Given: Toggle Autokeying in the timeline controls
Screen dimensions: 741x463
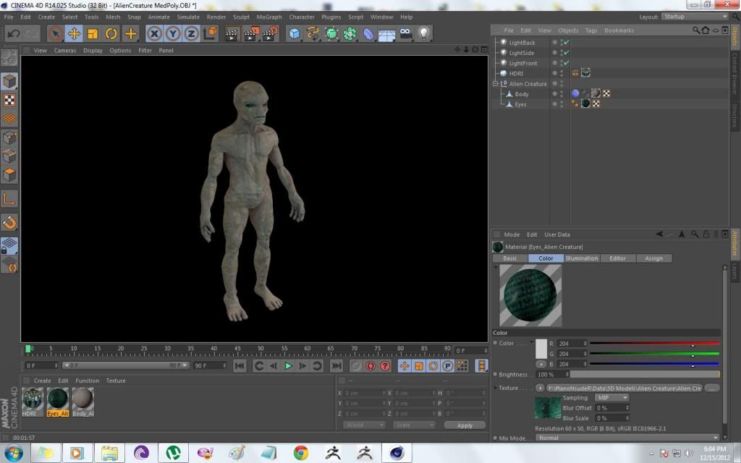Looking at the screenshot, I should click(x=370, y=365).
